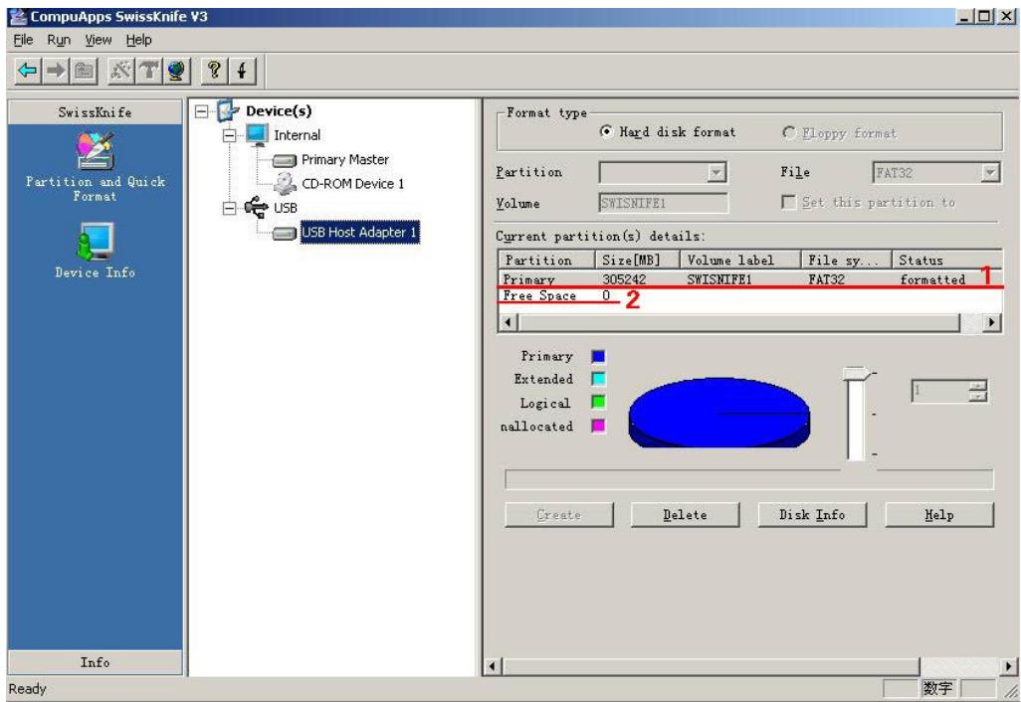Click the Help button beside Disk Info
This screenshot has width=1021, height=702.
tap(939, 515)
